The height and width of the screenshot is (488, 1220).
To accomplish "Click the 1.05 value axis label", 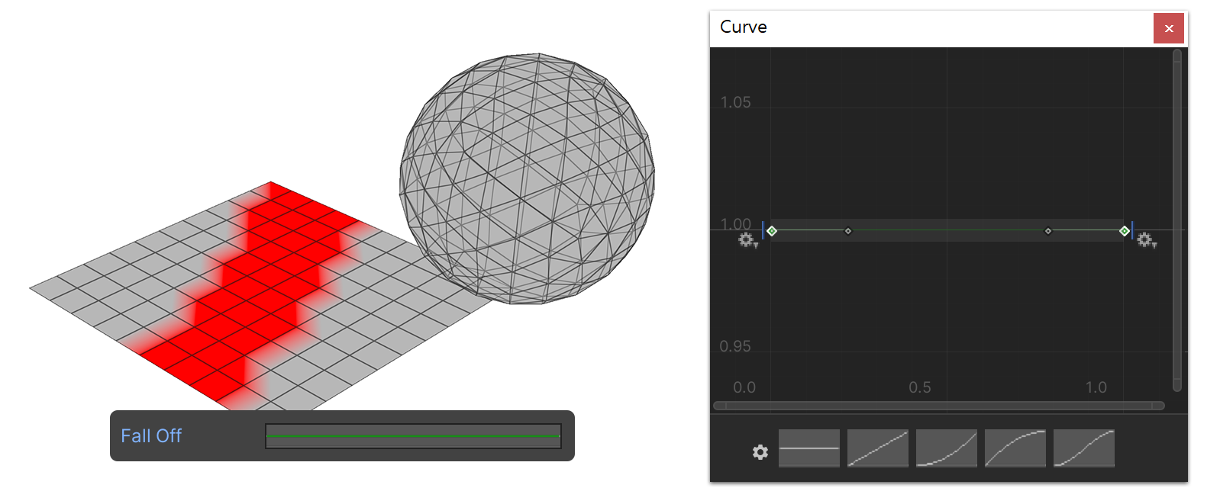I will pyautogui.click(x=735, y=102).
